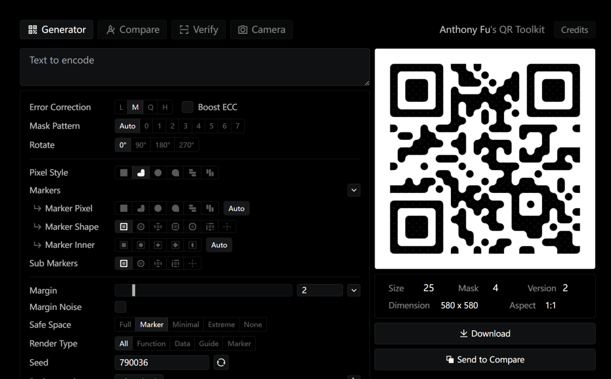Set Render Type to Data
The image size is (611, 379).
click(182, 343)
